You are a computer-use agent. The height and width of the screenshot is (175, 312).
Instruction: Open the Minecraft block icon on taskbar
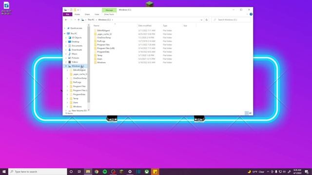pyautogui.click(x=121, y=172)
